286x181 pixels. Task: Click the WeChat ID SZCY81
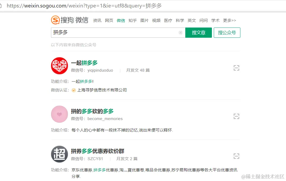point(95,159)
